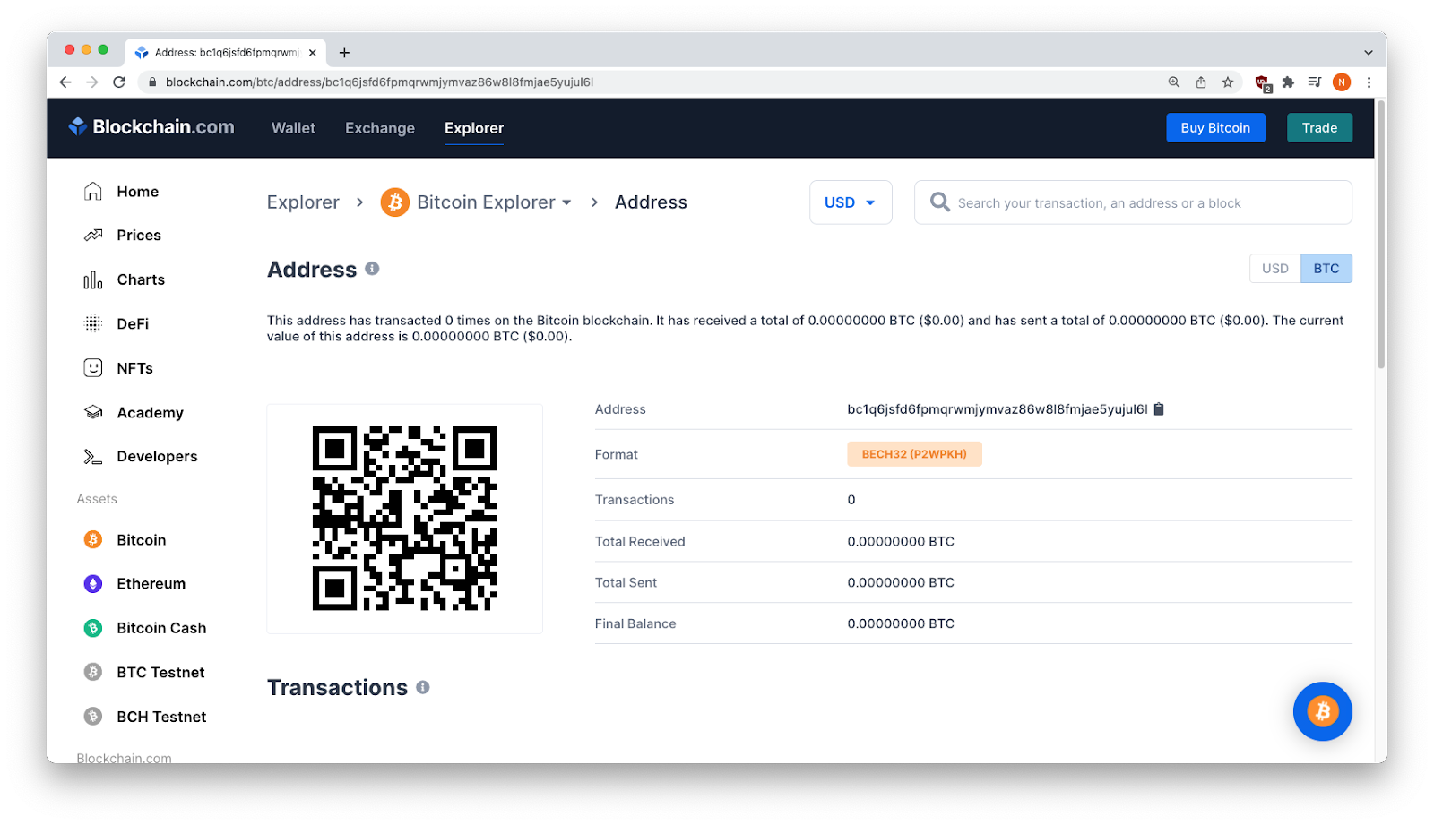Click the BECH32 (P2WPKH) format badge
The image size is (1434, 825).
(x=914, y=454)
